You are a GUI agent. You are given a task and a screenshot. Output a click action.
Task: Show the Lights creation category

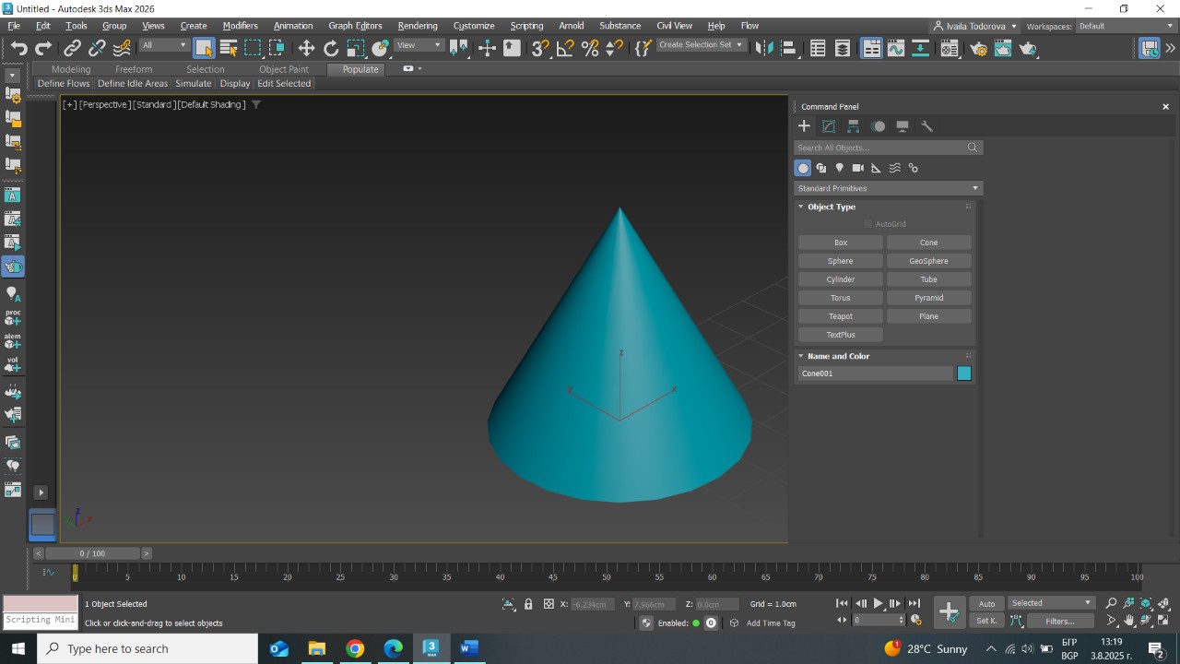point(839,168)
